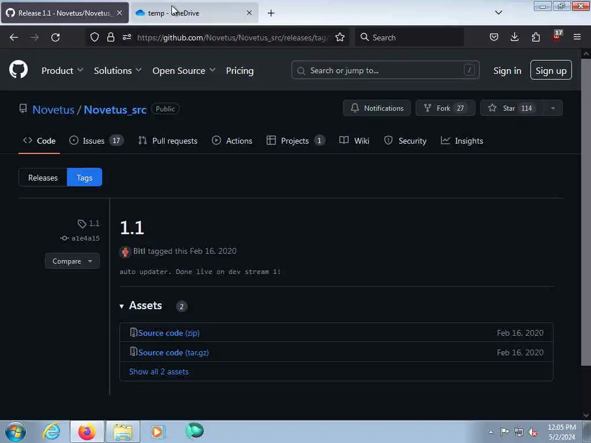This screenshot has height=443, width=591.
Task: Click the green round taskbar application icon
Action: pos(194,430)
